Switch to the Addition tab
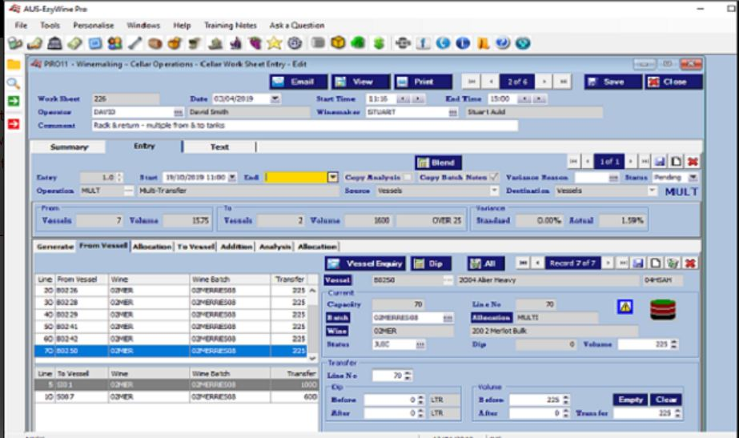 (x=236, y=246)
